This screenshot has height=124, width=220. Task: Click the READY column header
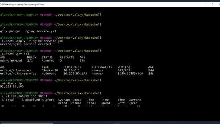pos(32,58)
